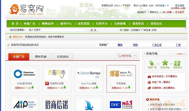Click the red gamepad icon

tap(149, 77)
